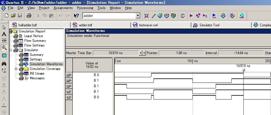This screenshot has height=115, width=271.
Task: Click the Replace A-to-B icon
Action: pos(4,71)
